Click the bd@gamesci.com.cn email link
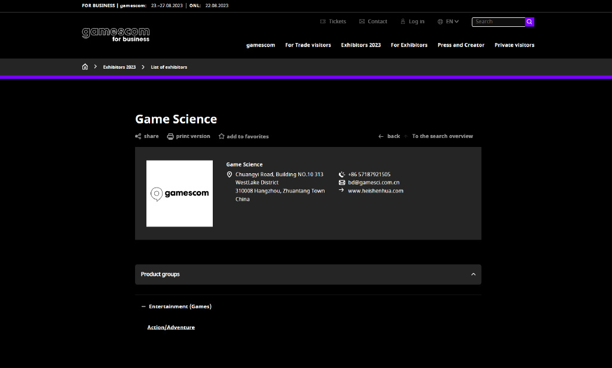Viewport: 612px width, 368px height. click(374, 183)
